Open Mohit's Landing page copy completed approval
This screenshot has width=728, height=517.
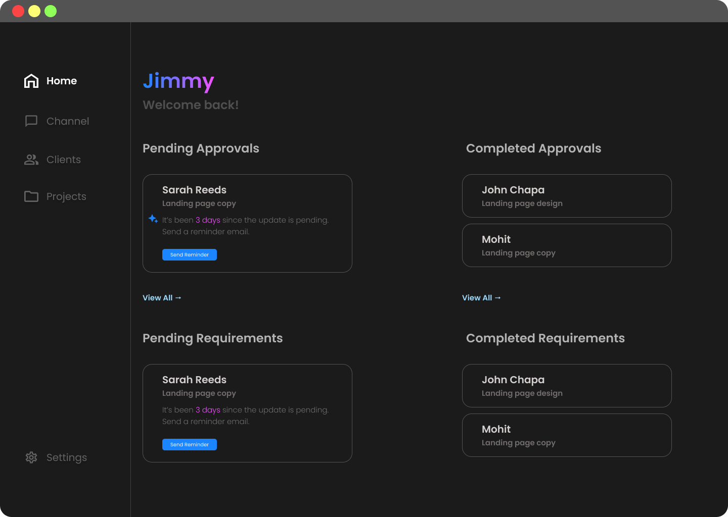click(x=566, y=245)
